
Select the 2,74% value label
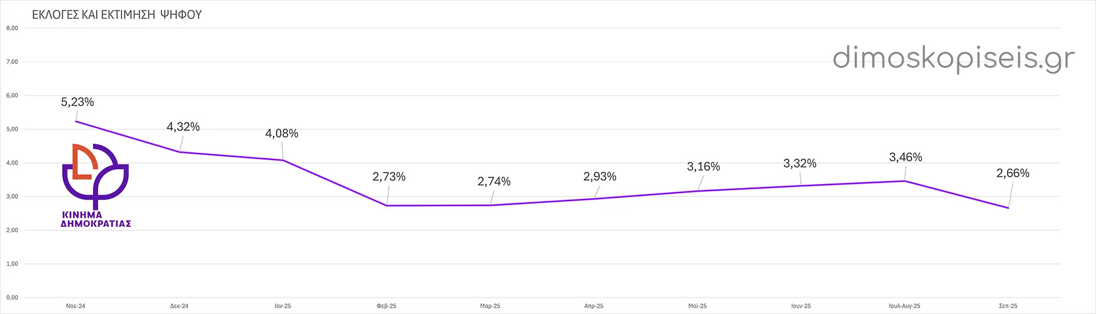494,181
